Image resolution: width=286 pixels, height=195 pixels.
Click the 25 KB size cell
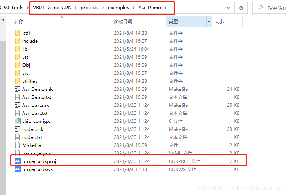pyautogui.click(x=233, y=105)
